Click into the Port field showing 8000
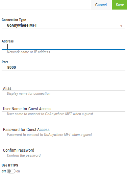Viewport: 127px width, 179px height. [x=63, y=67]
